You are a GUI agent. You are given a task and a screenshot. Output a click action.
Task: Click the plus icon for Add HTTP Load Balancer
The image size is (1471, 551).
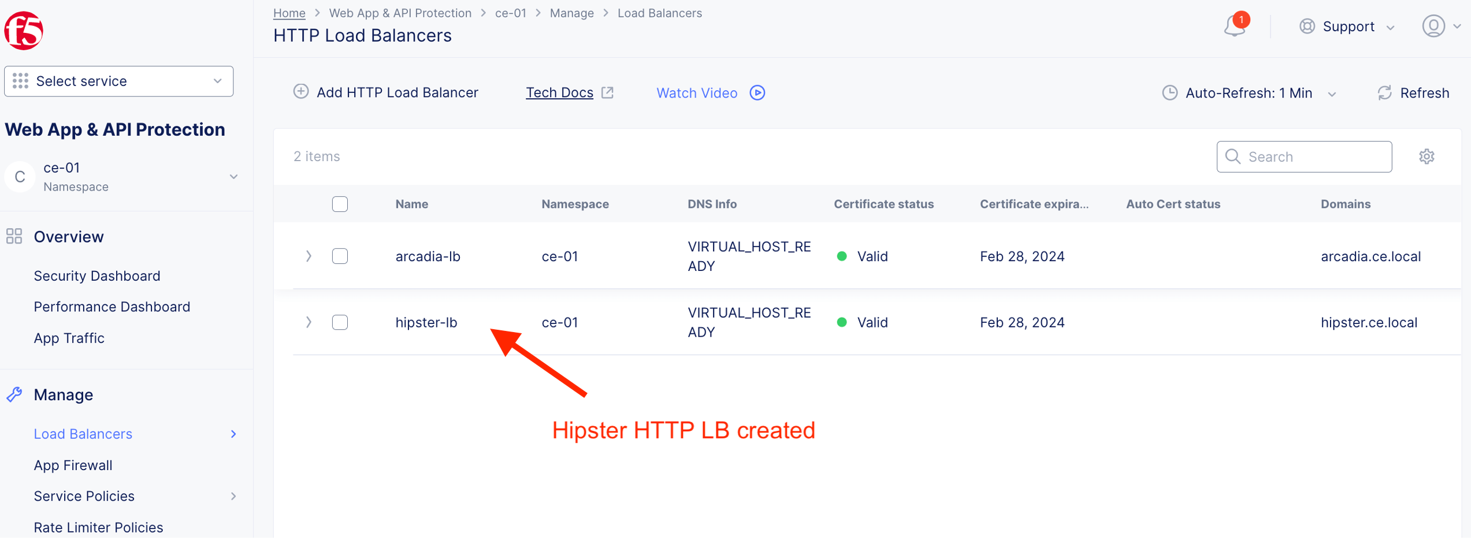tap(300, 92)
